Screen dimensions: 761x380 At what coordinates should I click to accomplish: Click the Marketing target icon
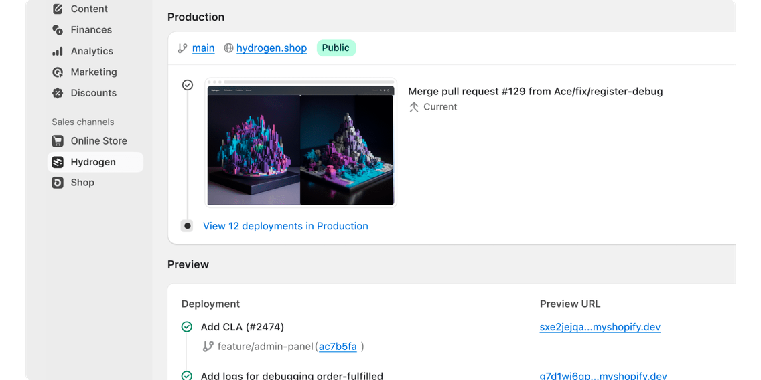coord(58,72)
